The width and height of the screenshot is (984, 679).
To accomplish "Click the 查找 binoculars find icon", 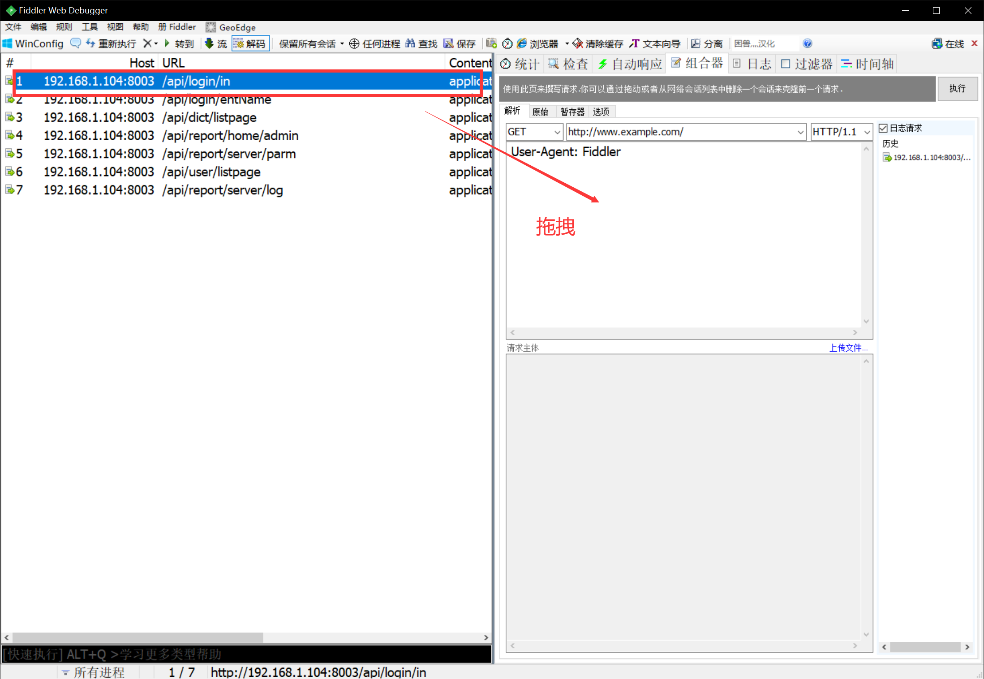I will [410, 43].
